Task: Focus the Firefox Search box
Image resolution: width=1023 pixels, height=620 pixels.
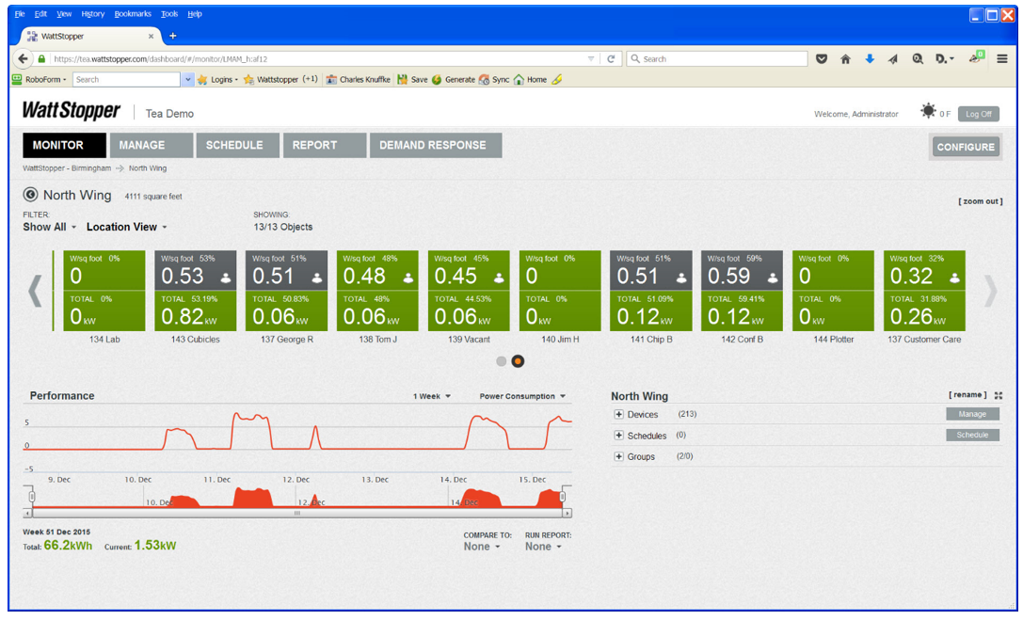Action: pos(716,58)
